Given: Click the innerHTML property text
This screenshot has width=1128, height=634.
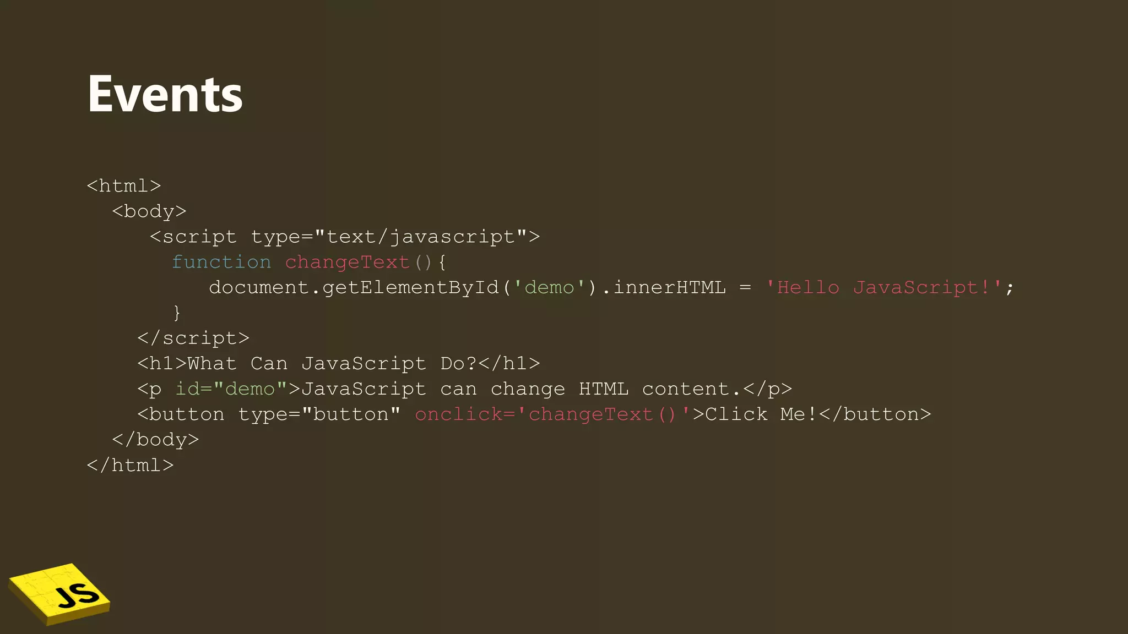Looking at the screenshot, I should coord(670,287).
